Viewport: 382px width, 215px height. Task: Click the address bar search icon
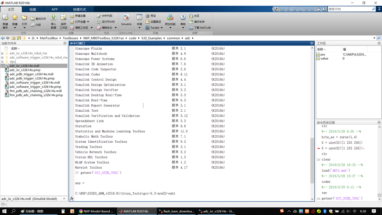pos(379,38)
